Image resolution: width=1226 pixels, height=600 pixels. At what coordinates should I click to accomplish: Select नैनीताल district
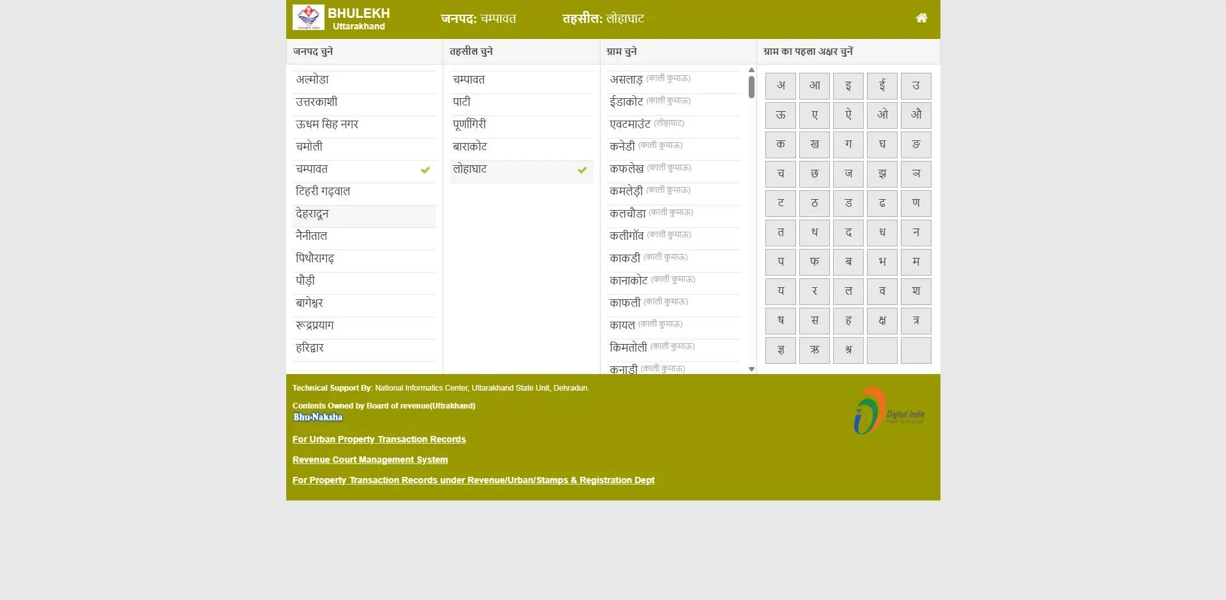[x=312, y=236]
